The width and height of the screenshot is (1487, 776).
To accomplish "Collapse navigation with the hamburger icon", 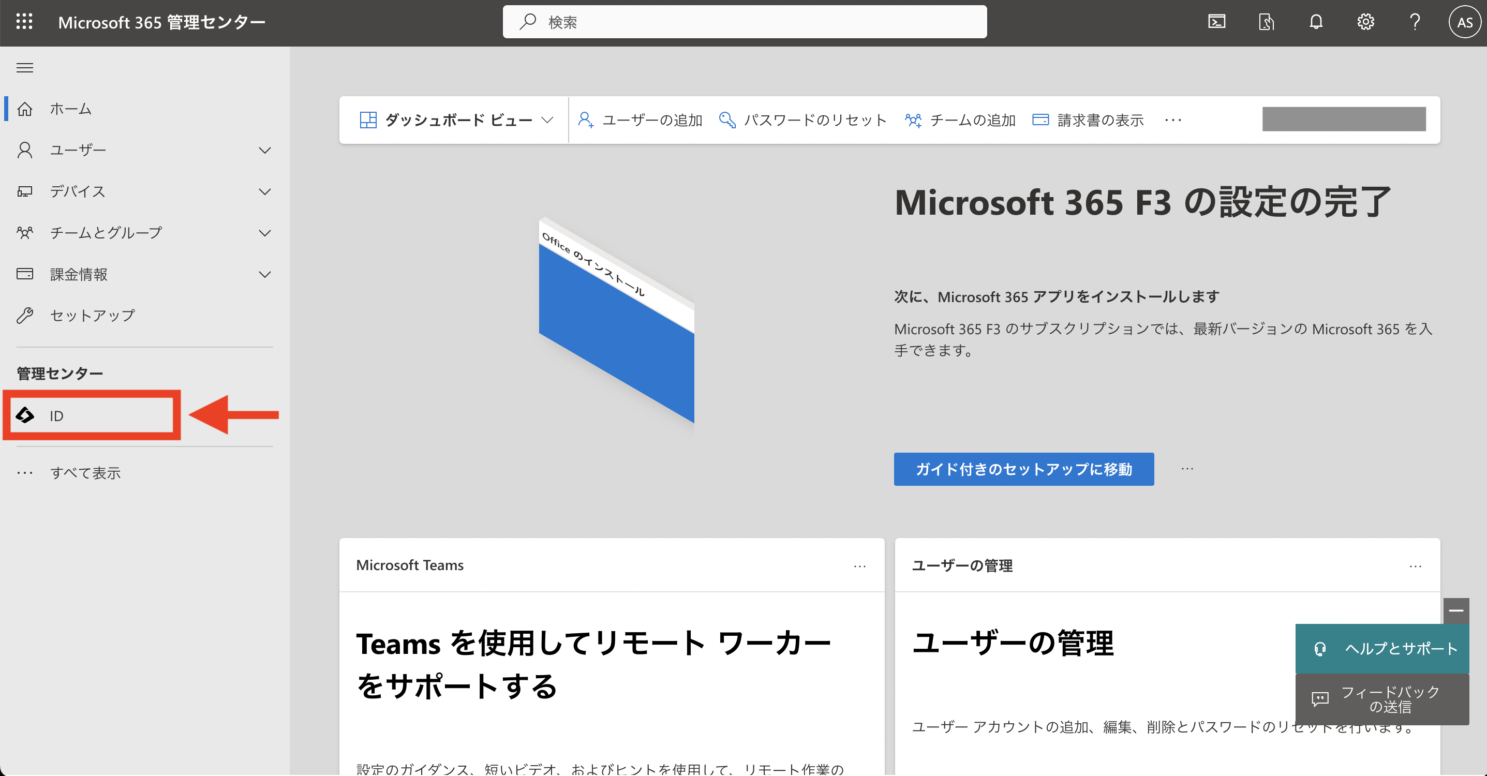I will [24, 68].
